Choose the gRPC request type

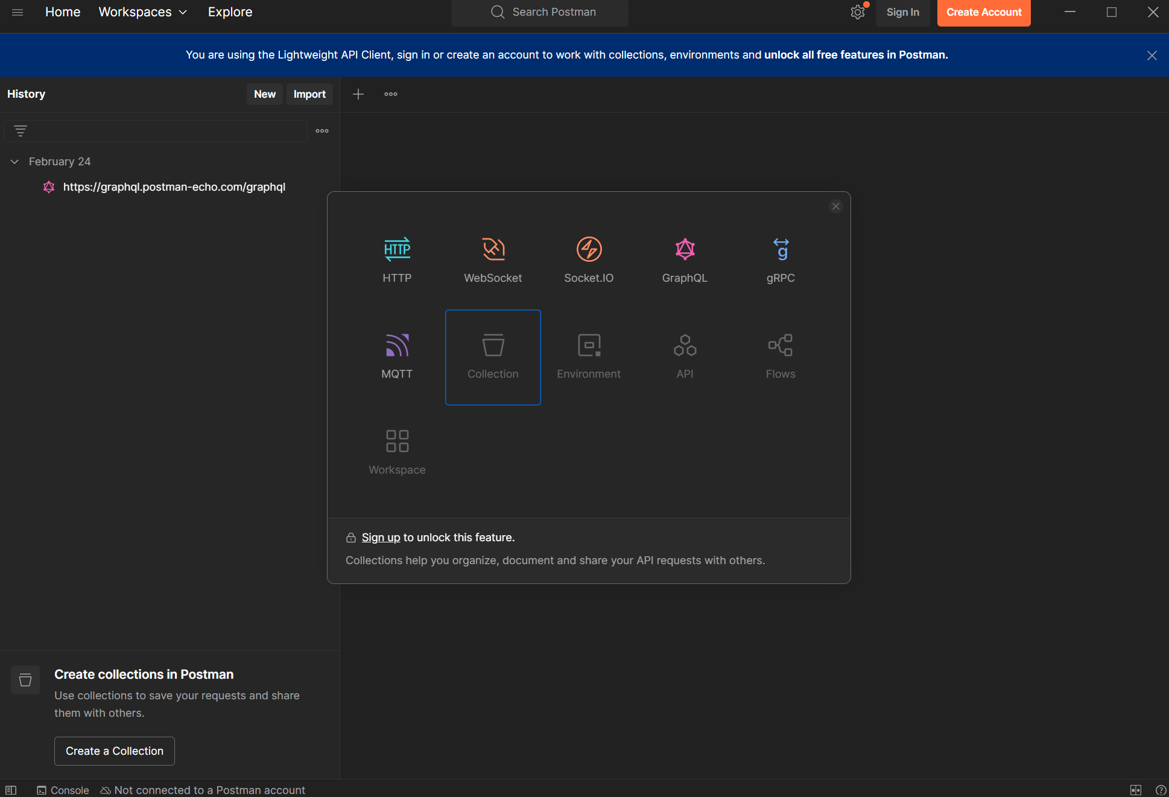781,249
